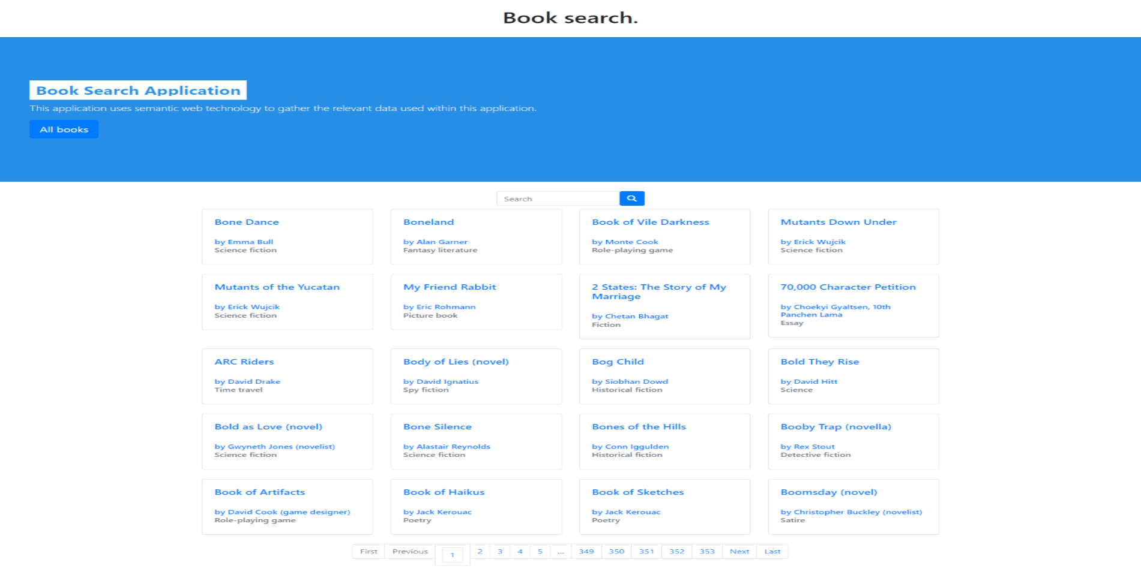Open the Bone Silence book title
The height and width of the screenshot is (575, 1141).
pos(438,427)
